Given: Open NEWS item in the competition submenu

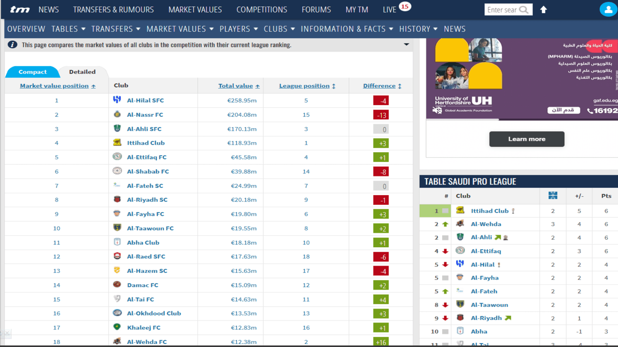Looking at the screenshot, I should [x=454, y=29].
